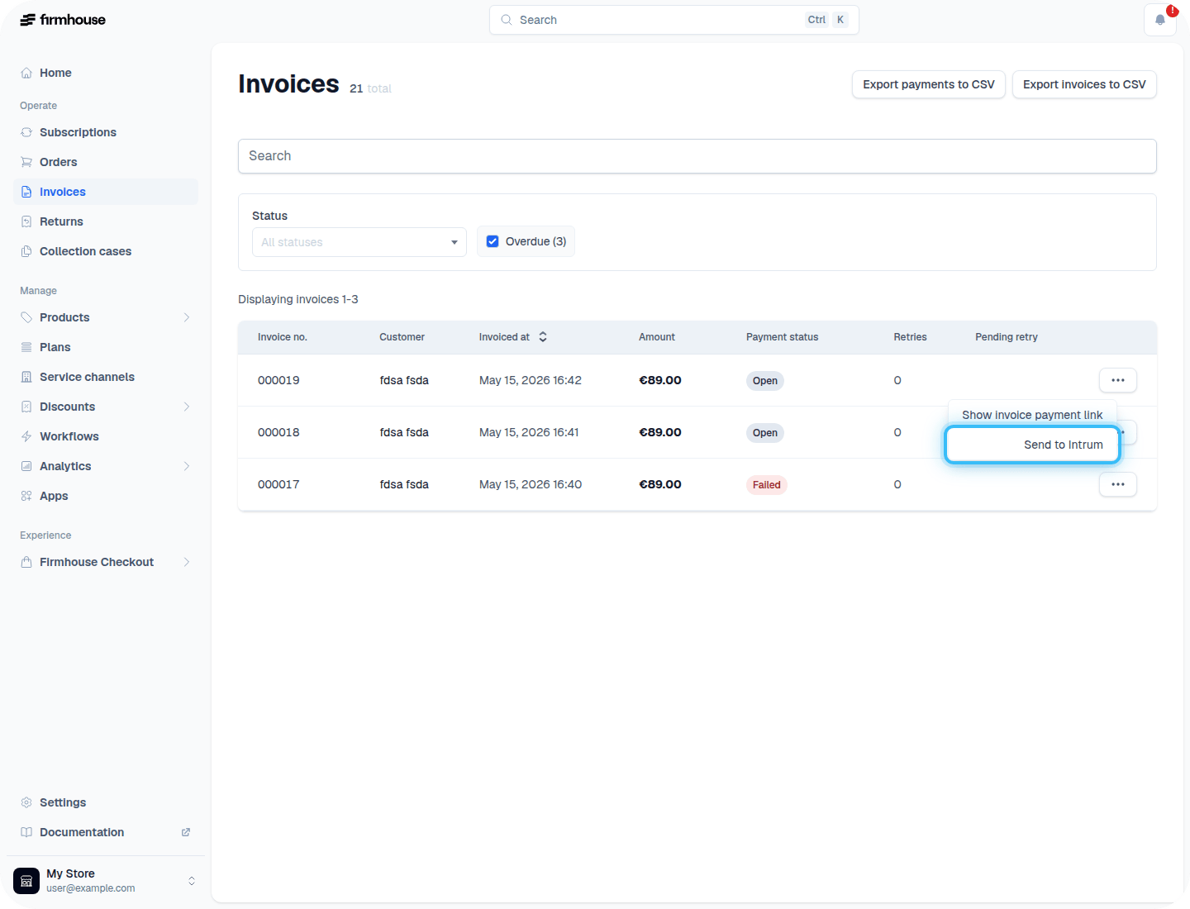This screenshot has height=909, width=1190.
Task: Open Collection cases sidebar item
Action: 106,251
